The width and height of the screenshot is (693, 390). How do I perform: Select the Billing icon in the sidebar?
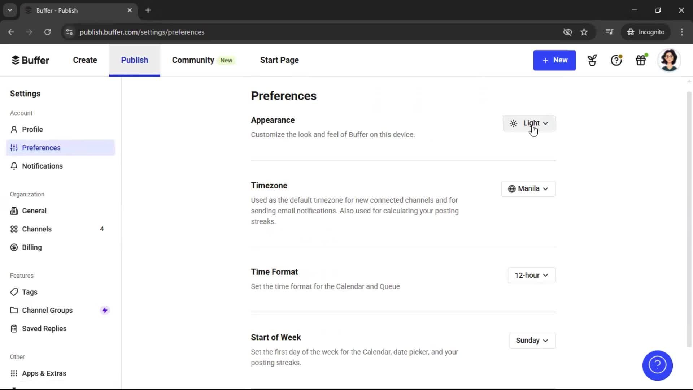coord(14,247)
